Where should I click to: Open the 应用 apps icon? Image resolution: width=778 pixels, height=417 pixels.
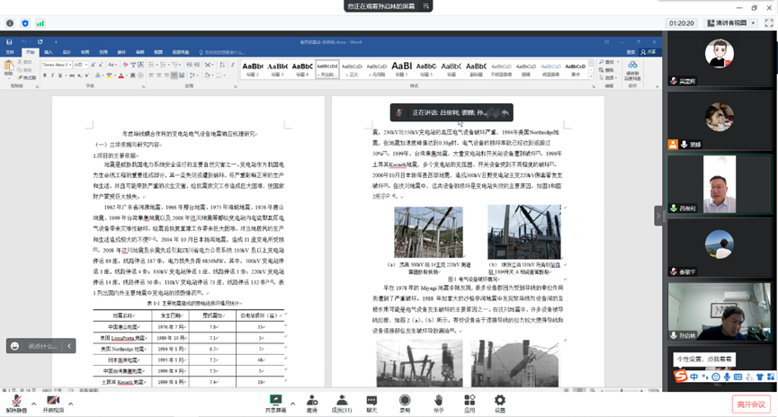pos(469,400)
